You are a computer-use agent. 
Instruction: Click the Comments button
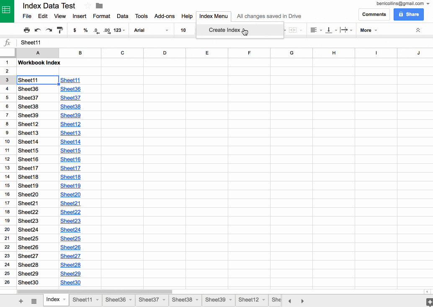(x=374, y=14)
